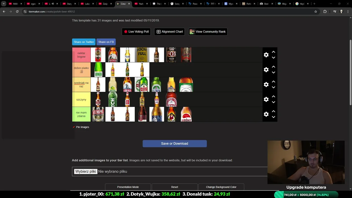Select the Leżajsk beer image

click(x=156, y=84)
